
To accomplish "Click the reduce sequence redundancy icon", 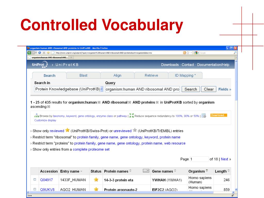I will 131,115.
